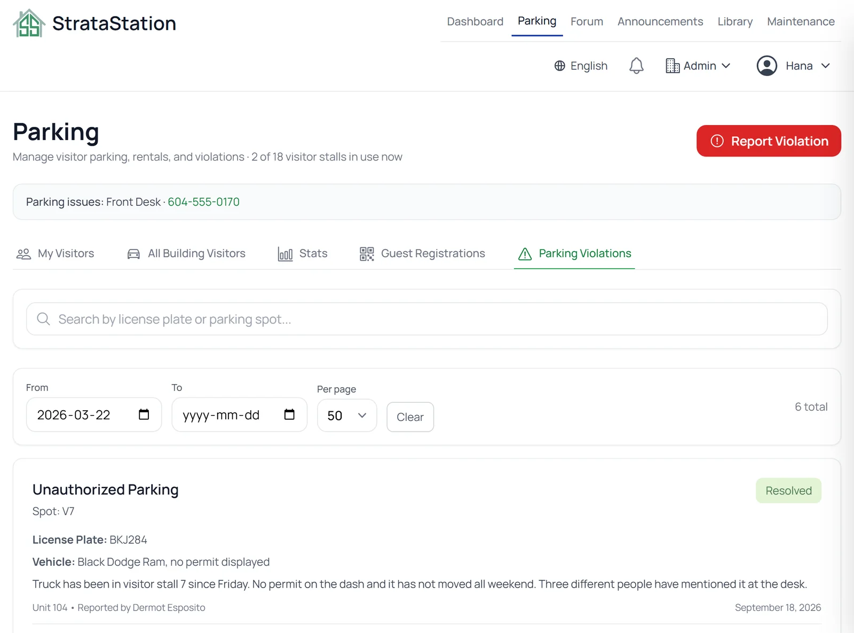
Task: Open the English language selector
Action: coord(581,66)
